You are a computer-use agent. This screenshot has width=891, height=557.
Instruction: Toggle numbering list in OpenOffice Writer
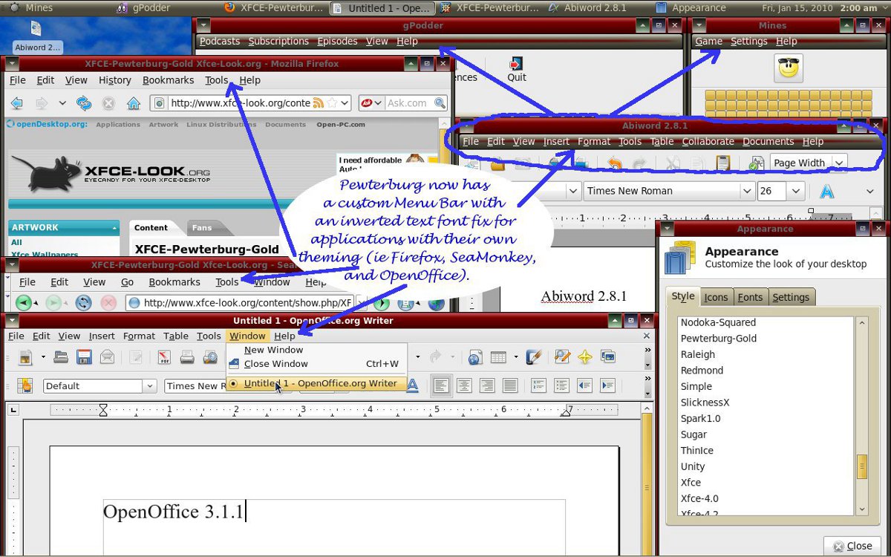[x=538, y=385]
